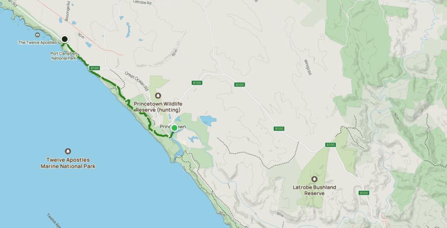Select the Booringa Rd road label

68,11
